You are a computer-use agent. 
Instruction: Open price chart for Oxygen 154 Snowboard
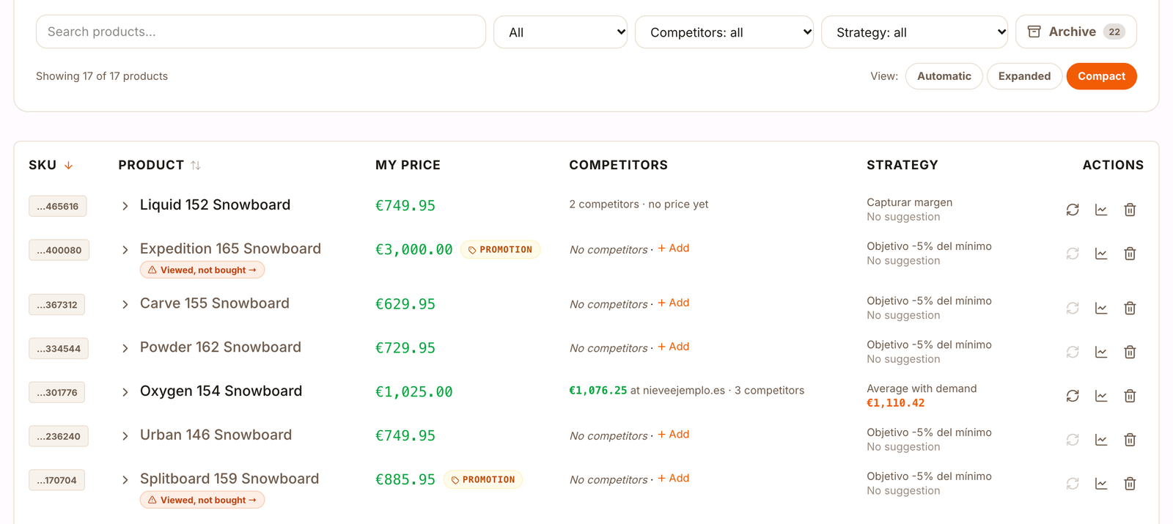(x=1101, y=396)
